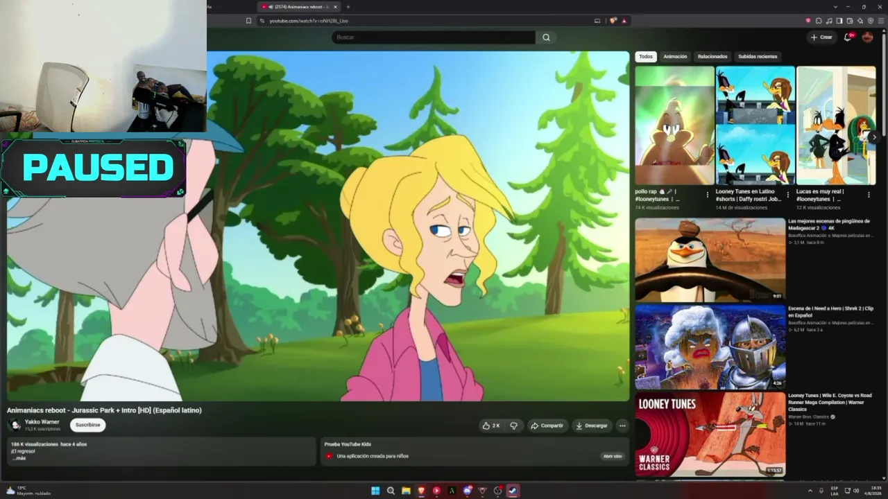Open the Lucas es muy real short thumbnail
This screenshot has height=499, width=888.
point(836,125)
